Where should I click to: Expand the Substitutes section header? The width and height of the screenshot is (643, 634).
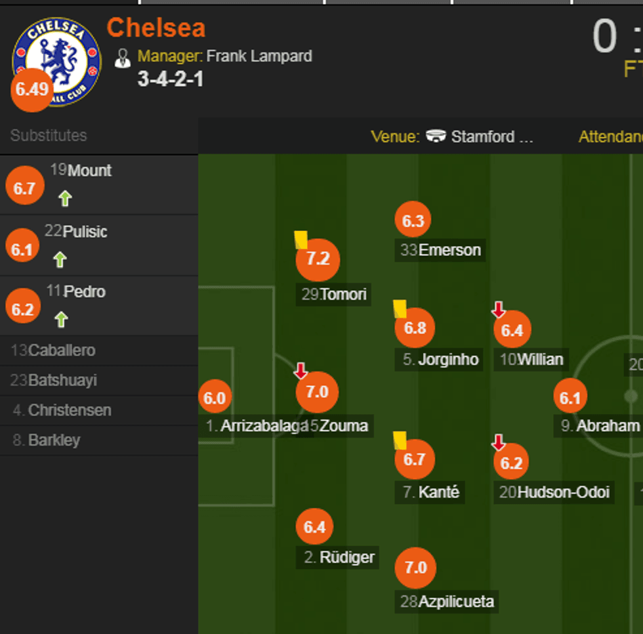coord(48,136)
